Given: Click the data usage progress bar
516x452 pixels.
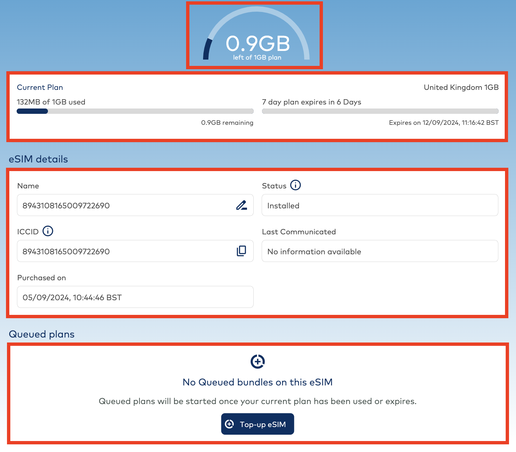Looking at the screenshot, I should pyautogui.click(x=135, y=111).
